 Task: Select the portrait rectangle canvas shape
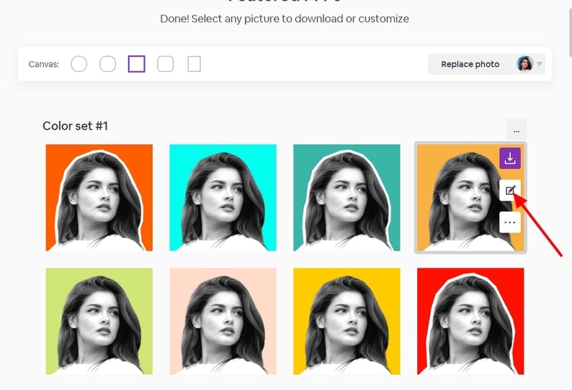194,64
